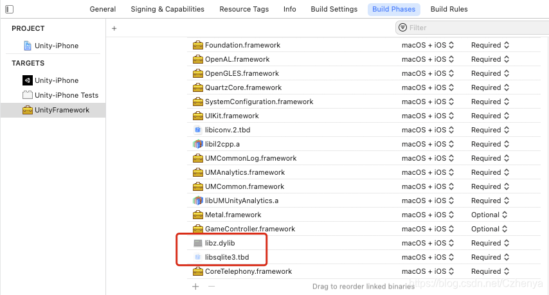Click the libiconv.2.tbd file icon
Screen dimensions: 549x295
click(x=198, y=130)
